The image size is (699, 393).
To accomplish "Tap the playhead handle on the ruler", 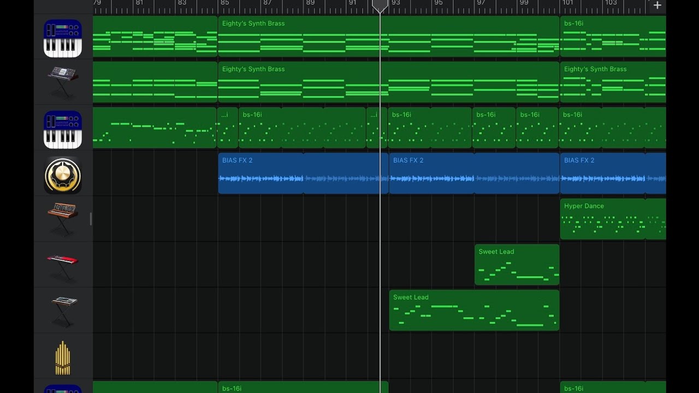I will (x=380, y=6).
